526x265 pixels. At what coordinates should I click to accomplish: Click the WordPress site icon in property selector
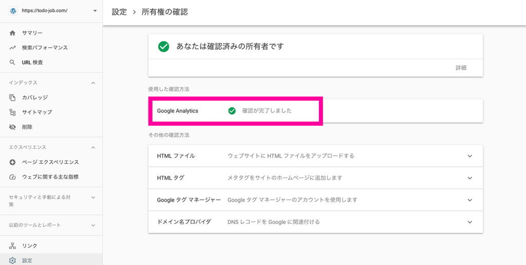point(13,10)
